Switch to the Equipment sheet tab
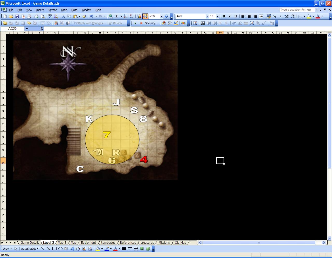The width and height of the screenshot is (332, 258). [88, 243]
